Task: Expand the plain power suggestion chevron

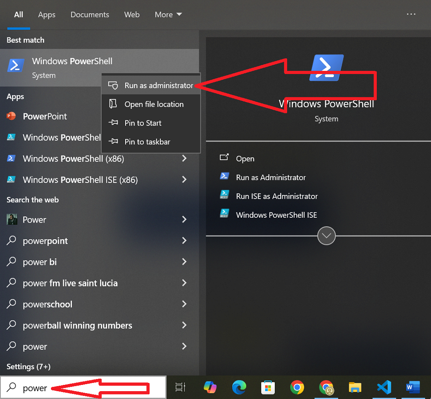Action: 184,346
